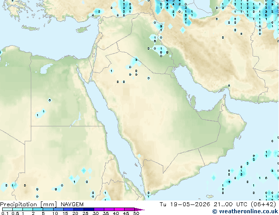279x215 pixels.
Task: Select the 'Precipitation [mm]' title text
Action: (29, 204)
